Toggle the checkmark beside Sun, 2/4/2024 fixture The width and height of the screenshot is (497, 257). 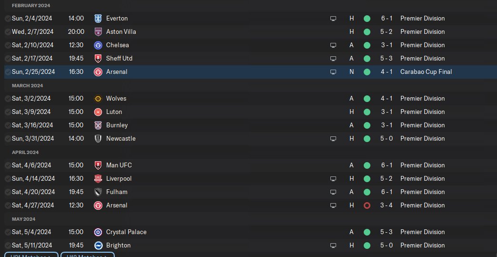click(8, 19)
